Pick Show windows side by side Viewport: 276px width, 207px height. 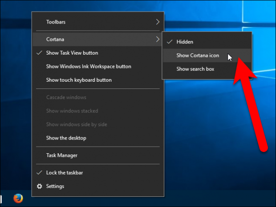click(77, 124)
